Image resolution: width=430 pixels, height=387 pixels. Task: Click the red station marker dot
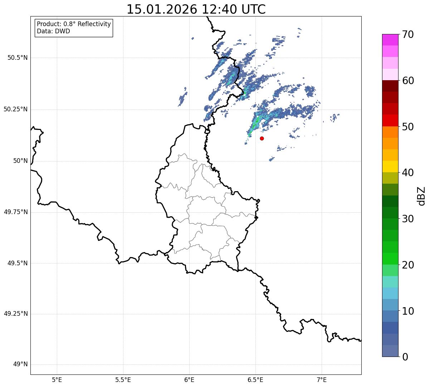(262, 138)
